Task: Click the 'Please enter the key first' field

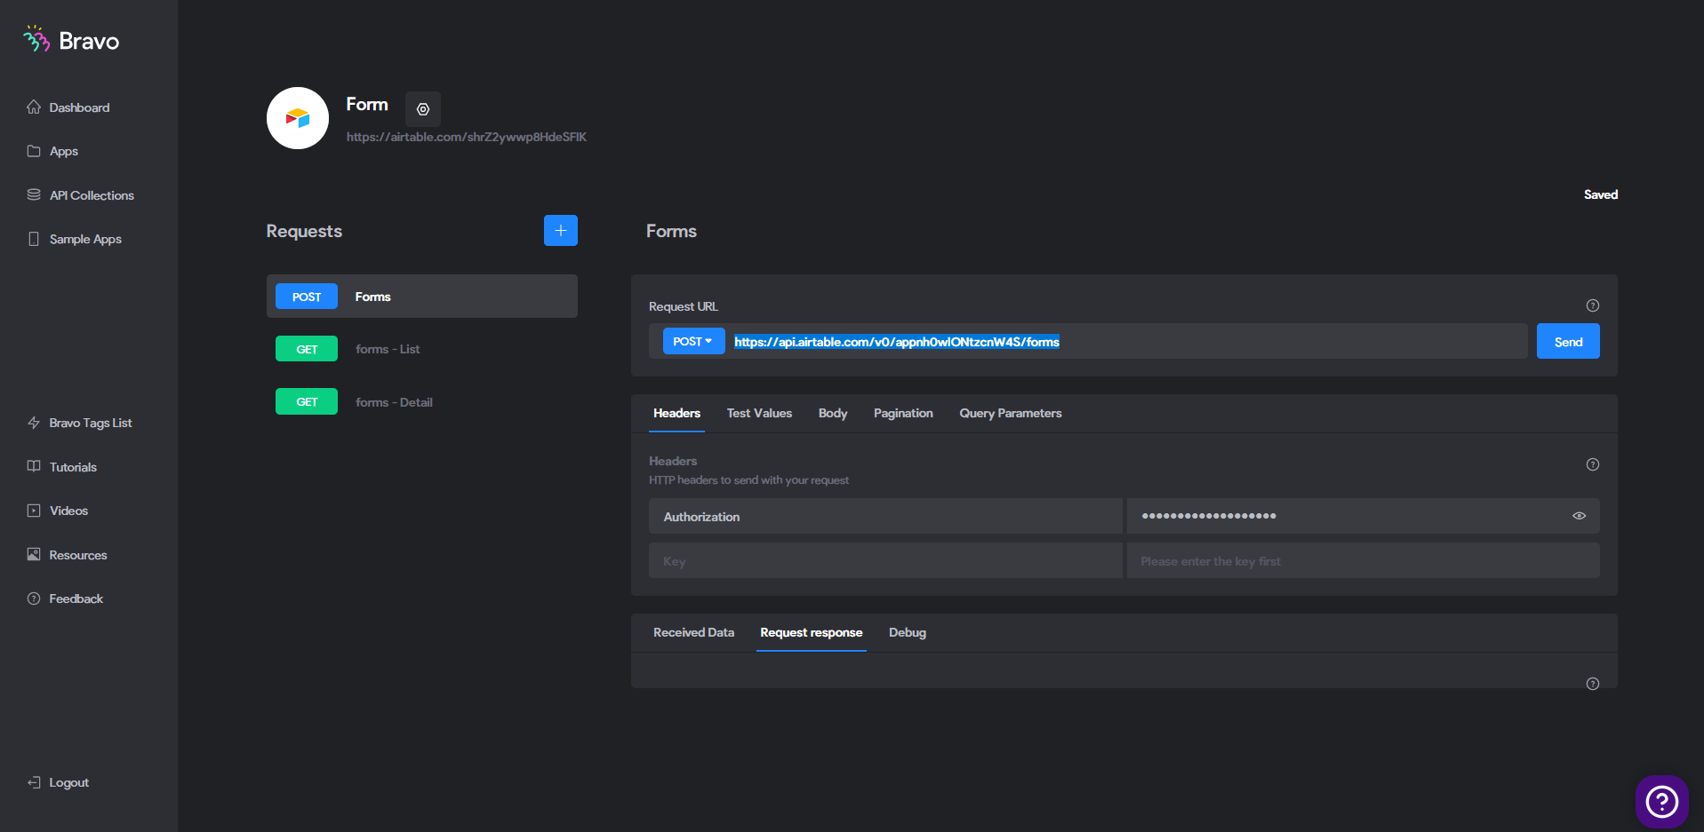Action: click(1364, 560)
